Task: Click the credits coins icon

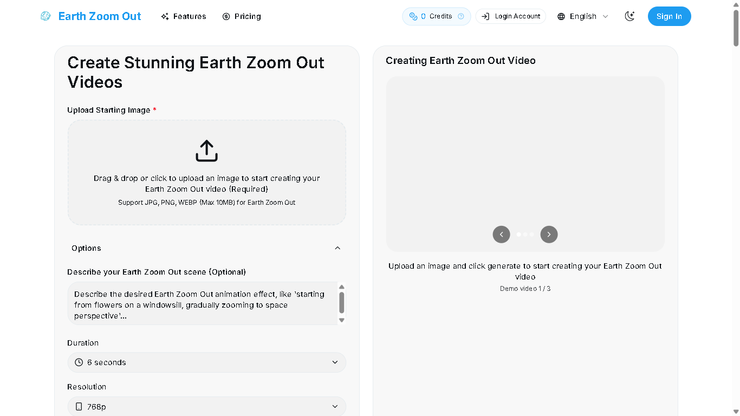Action: pos(413,16)
